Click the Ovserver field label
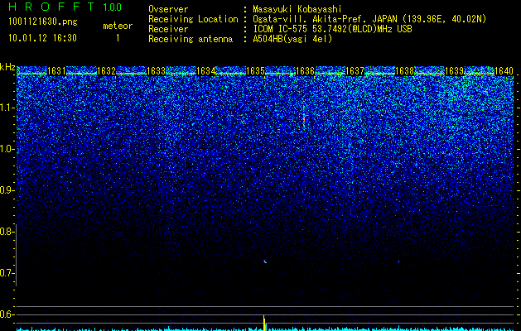Screen dimensions: 521x331 pos(168,9)
